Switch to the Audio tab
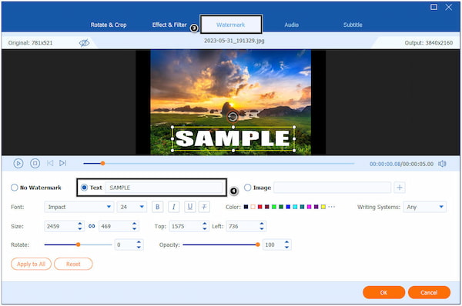This screenshot has width=462, height=306. tap(291, 25)
